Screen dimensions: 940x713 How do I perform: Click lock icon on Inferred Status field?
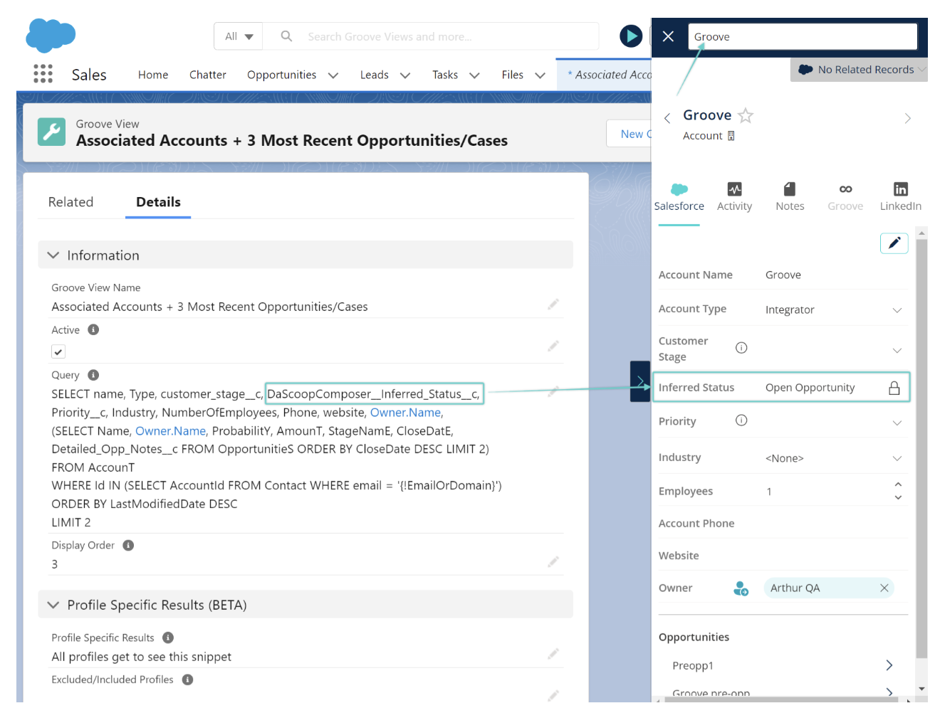(x=894, y=388)
